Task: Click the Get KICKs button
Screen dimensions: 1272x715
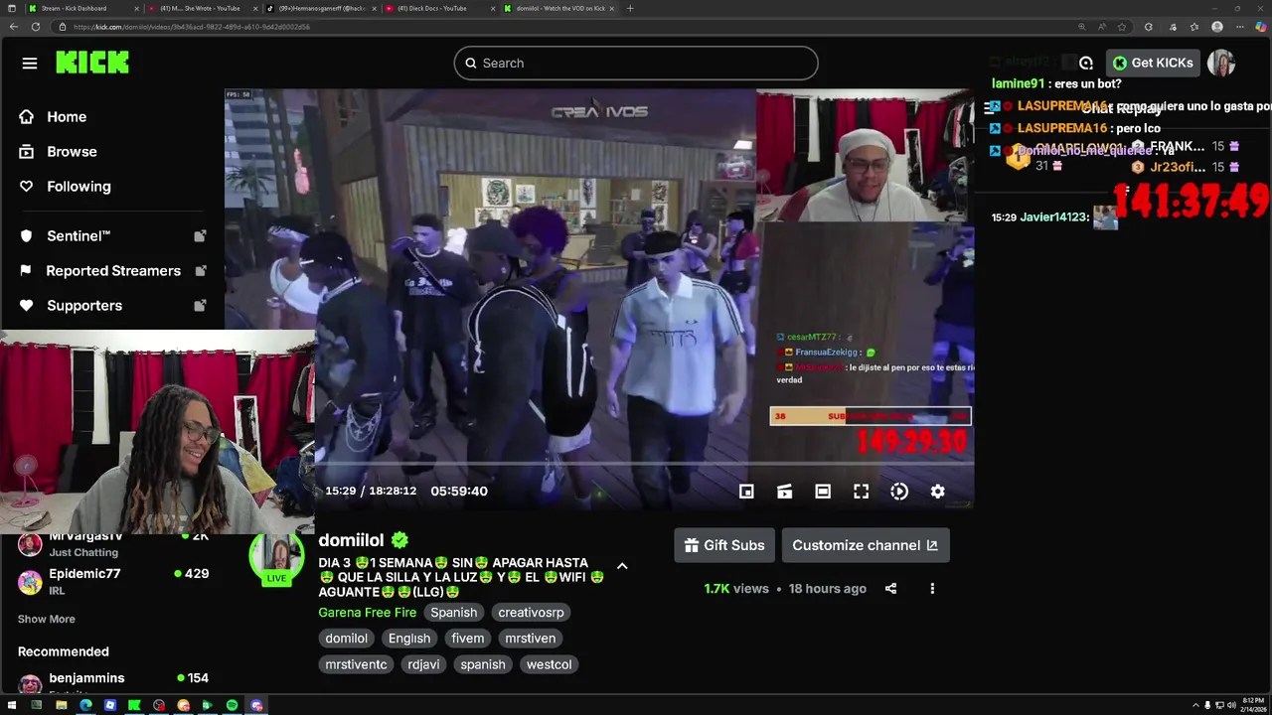Action: tap(1153, 63)
